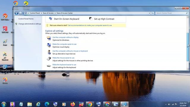Click the Back navigation arrow
The image size is (190, 107).
[x=16, y=13]
